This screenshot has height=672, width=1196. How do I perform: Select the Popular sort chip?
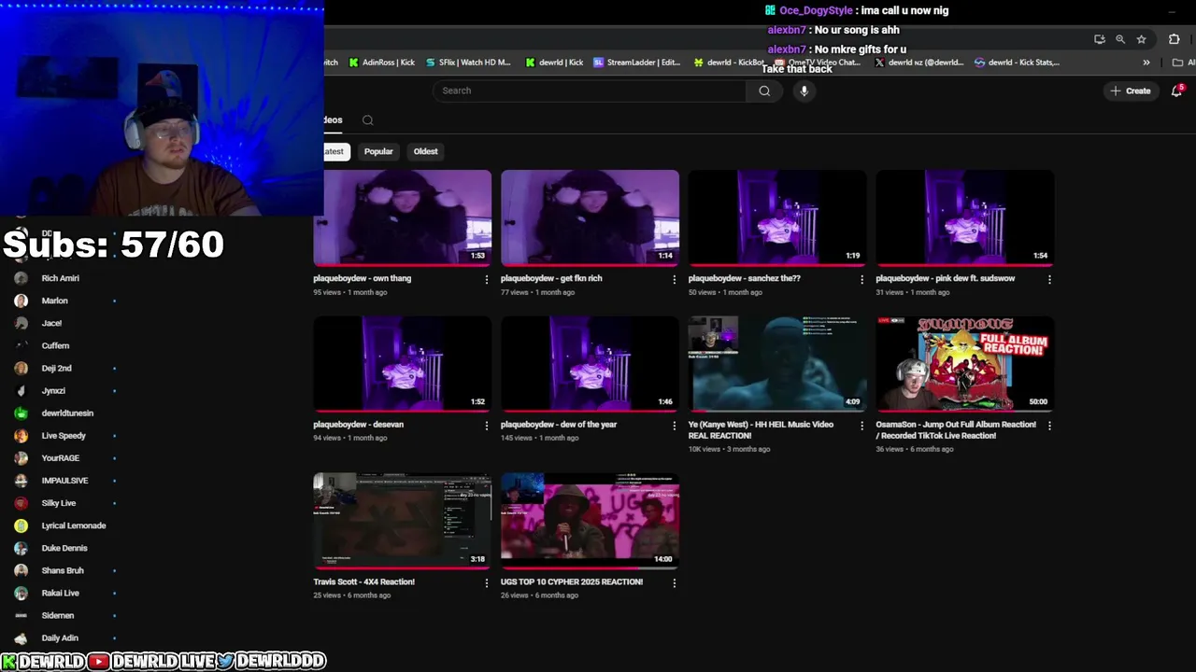[x=378, y=151]
